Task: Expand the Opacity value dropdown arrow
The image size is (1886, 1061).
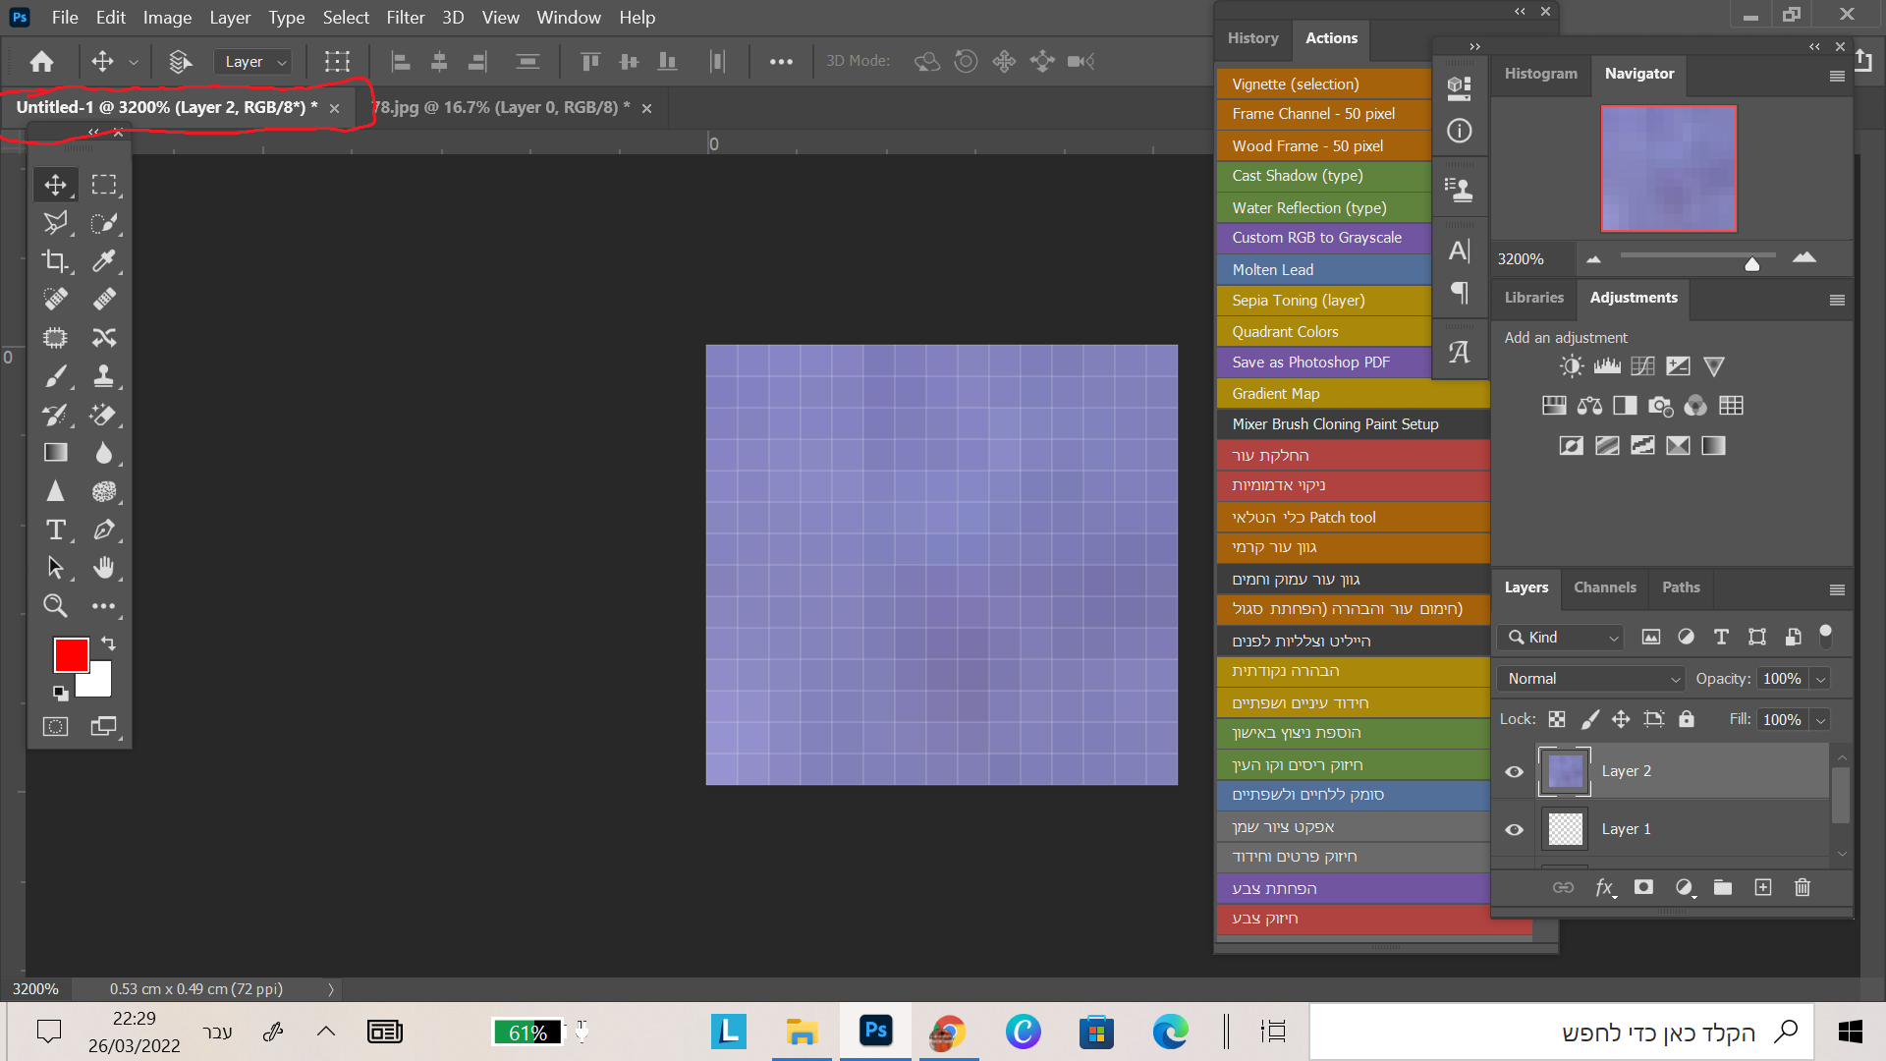Action: click(1820, 679)
